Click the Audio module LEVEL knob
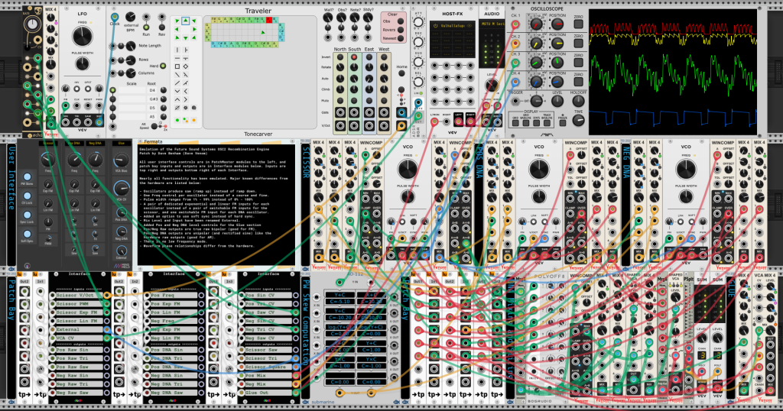The image size is (783, 411). click(x=492, y=85)
